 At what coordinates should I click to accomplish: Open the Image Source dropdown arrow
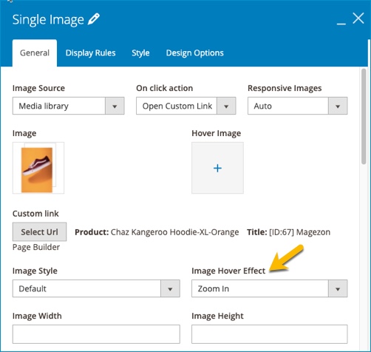[x=115, y=106]
